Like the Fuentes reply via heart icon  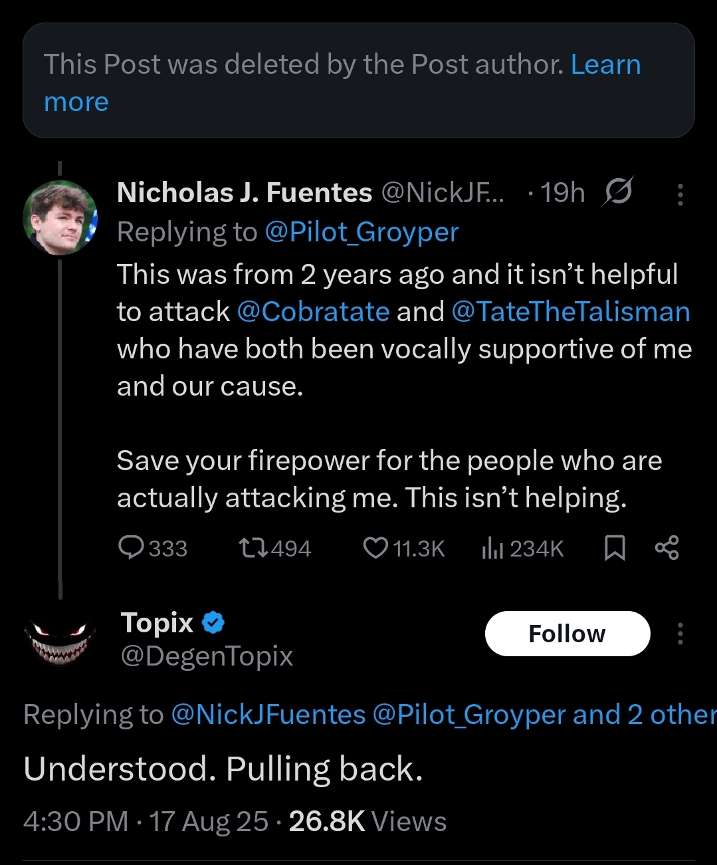(375, 548)
